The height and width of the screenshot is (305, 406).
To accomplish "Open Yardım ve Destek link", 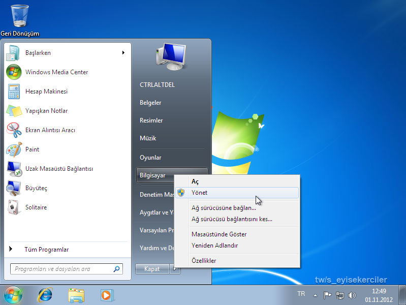I will 157,248.
